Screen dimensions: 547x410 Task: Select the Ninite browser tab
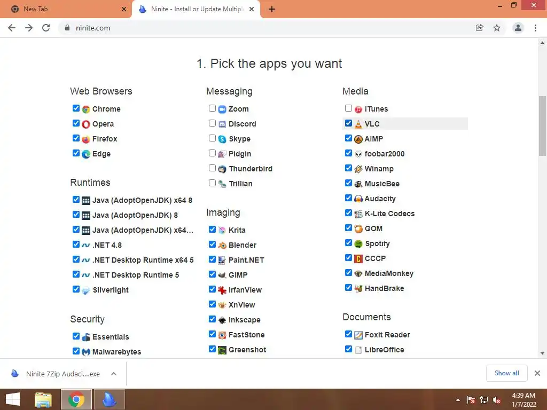coord(197,9)
